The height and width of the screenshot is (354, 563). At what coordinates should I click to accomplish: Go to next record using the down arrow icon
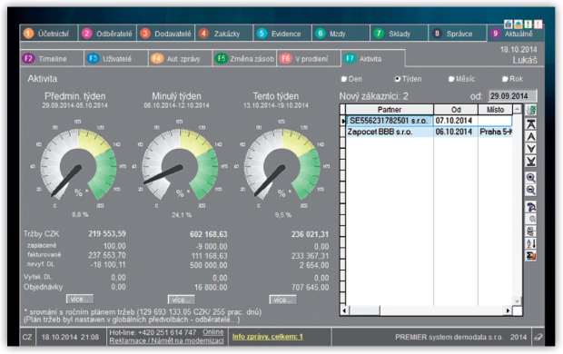[531, 149]
